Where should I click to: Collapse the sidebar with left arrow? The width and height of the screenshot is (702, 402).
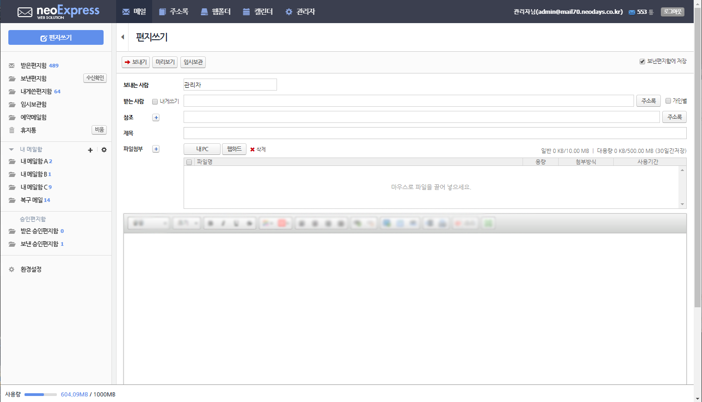click(123, 37)
